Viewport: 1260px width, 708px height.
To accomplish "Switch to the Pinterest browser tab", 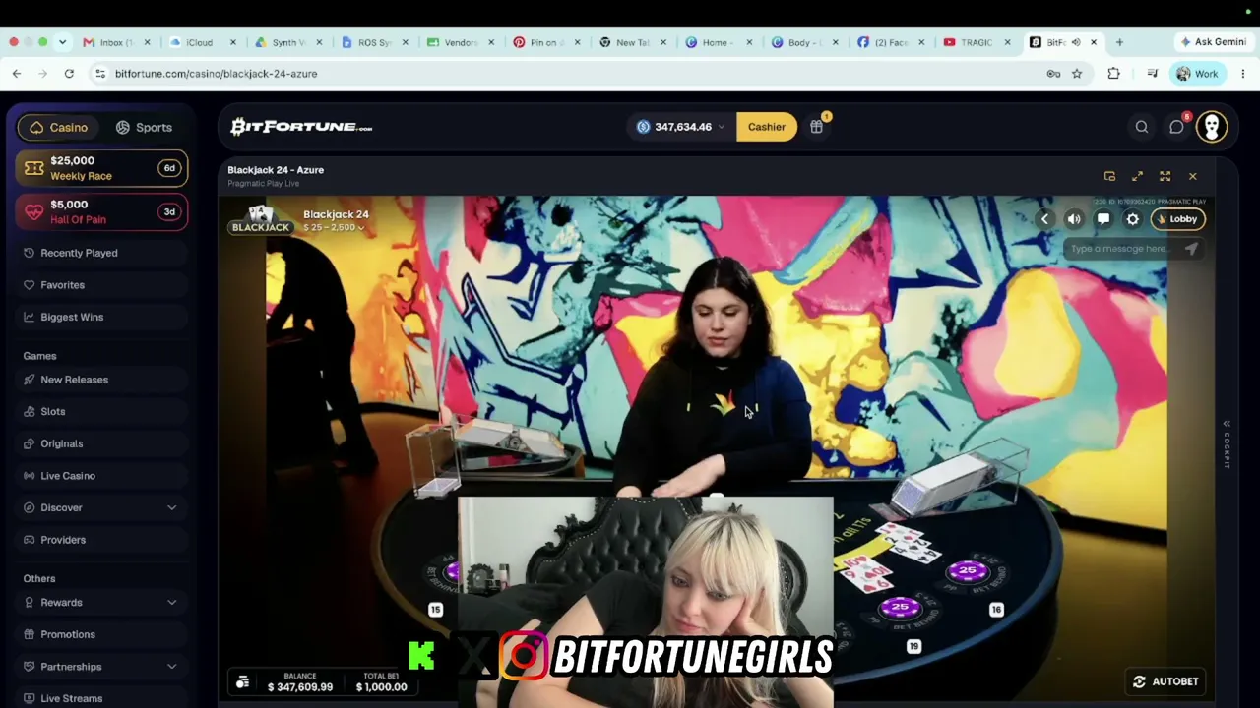I will point(547,42).
